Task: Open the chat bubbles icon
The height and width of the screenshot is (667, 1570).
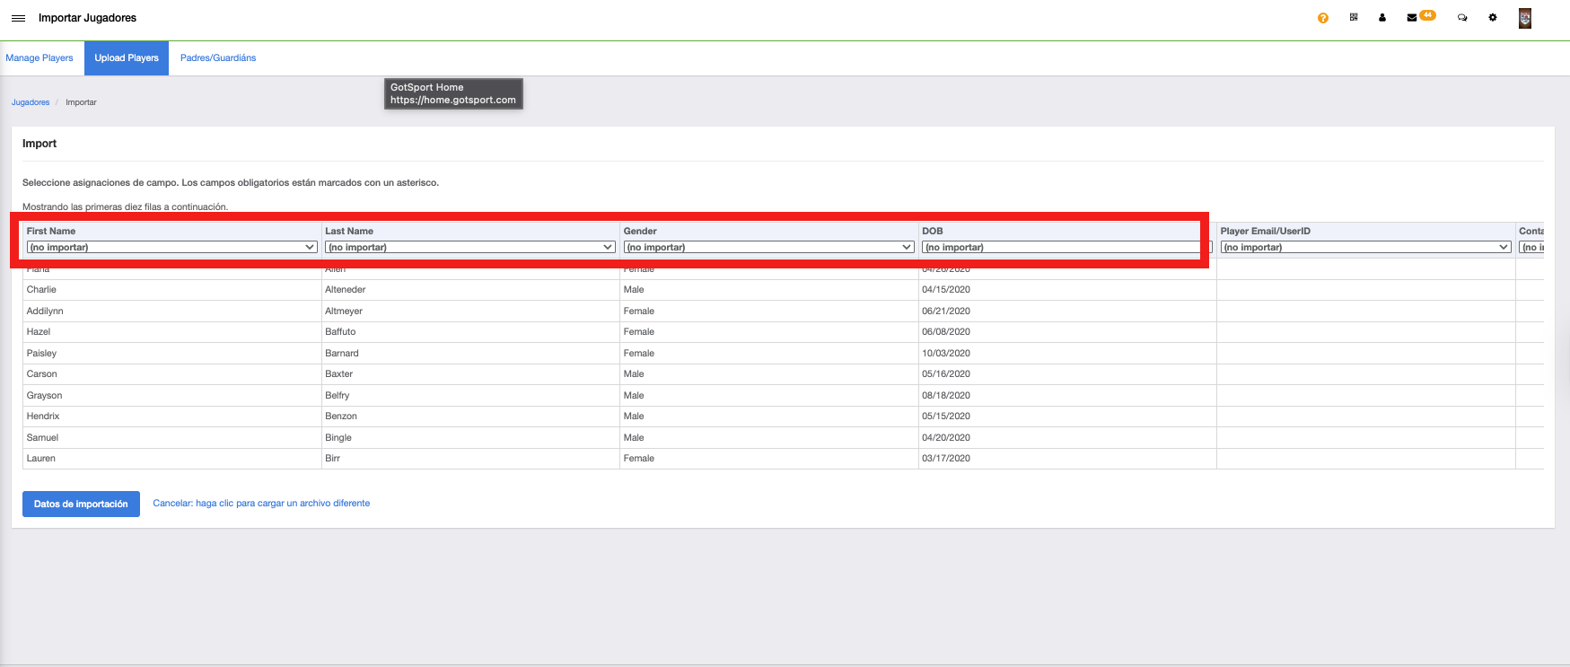Action: [1462, 18]
